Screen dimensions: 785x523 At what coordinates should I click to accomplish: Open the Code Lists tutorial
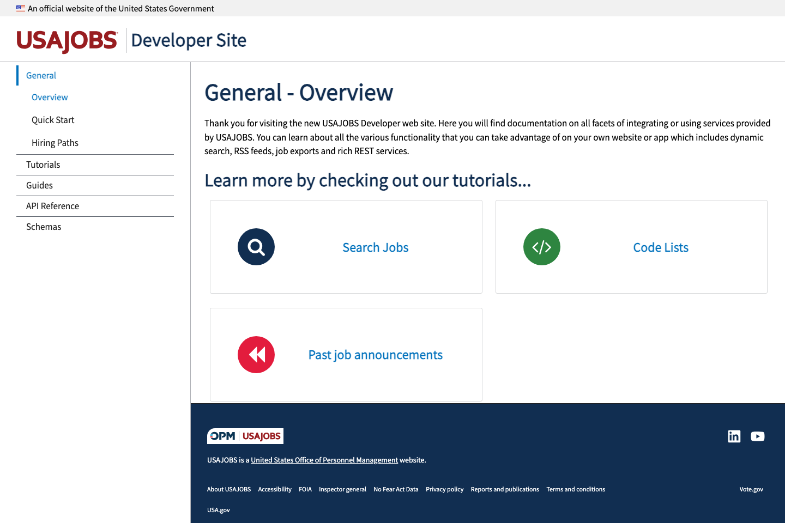[661, 247]
